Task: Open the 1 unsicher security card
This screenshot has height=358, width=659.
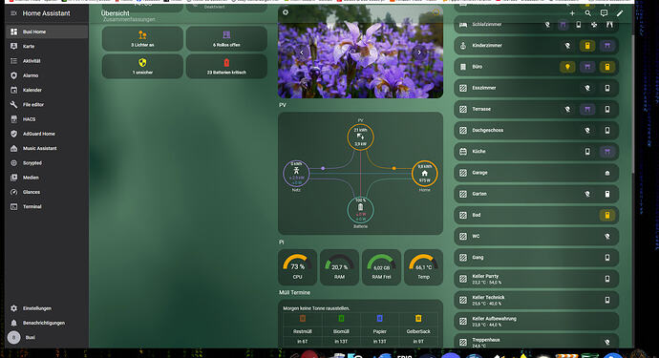Action: coord(142,67)
